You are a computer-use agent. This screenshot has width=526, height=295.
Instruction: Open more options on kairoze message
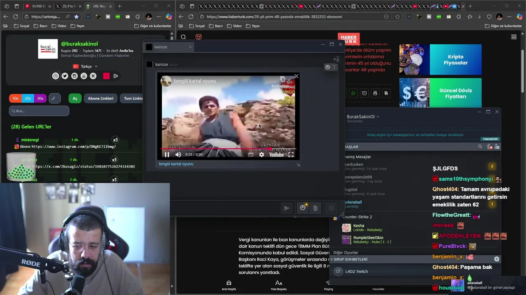pyautogui.click(x=334, y=67)
